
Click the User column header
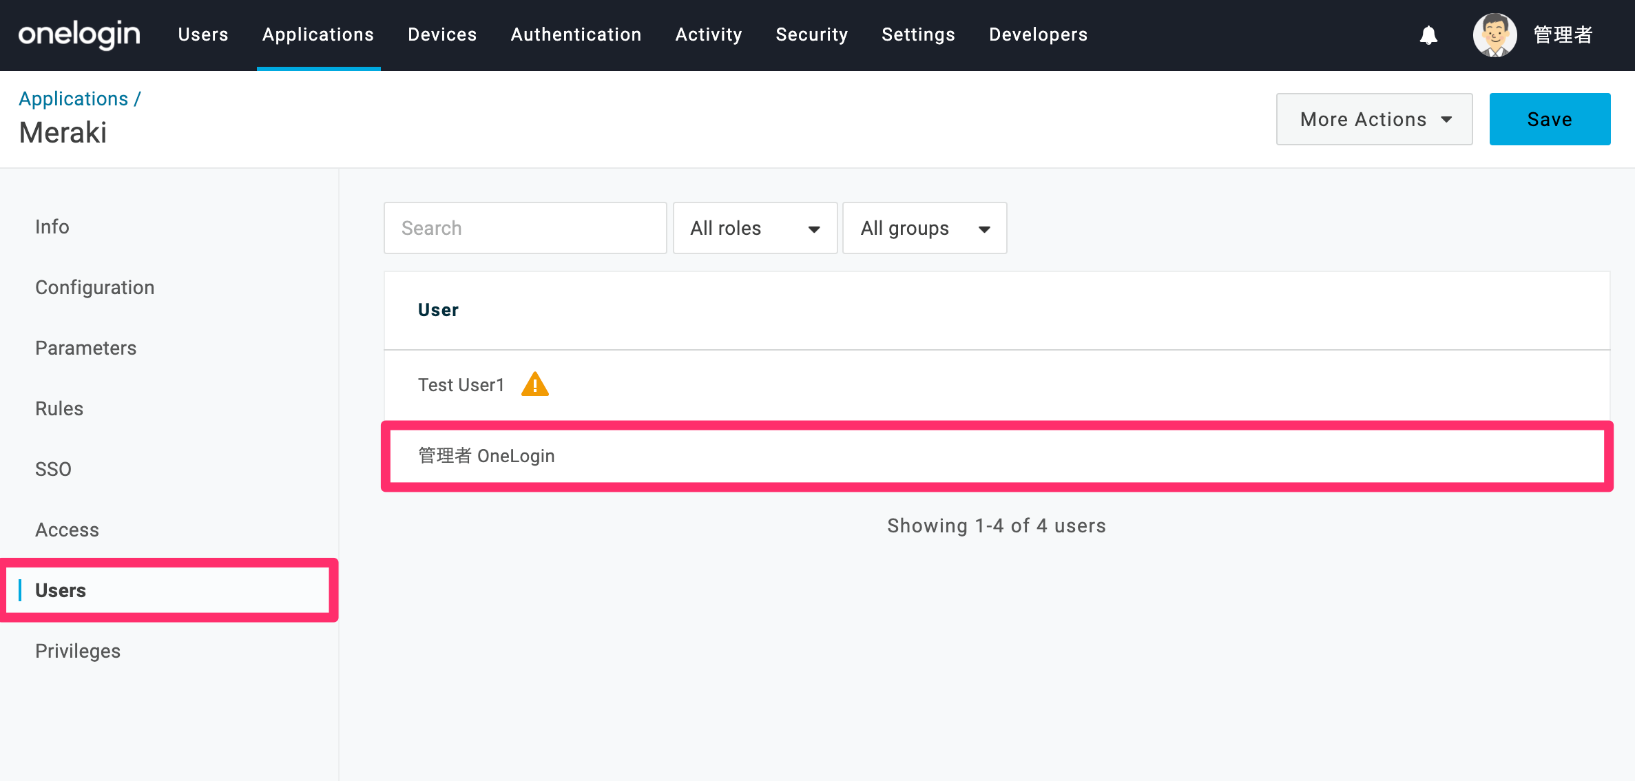(438, 310)
